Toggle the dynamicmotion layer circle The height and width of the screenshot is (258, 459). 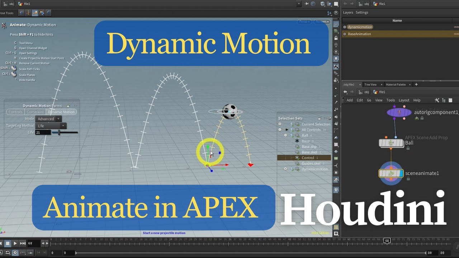coord(345,27)
